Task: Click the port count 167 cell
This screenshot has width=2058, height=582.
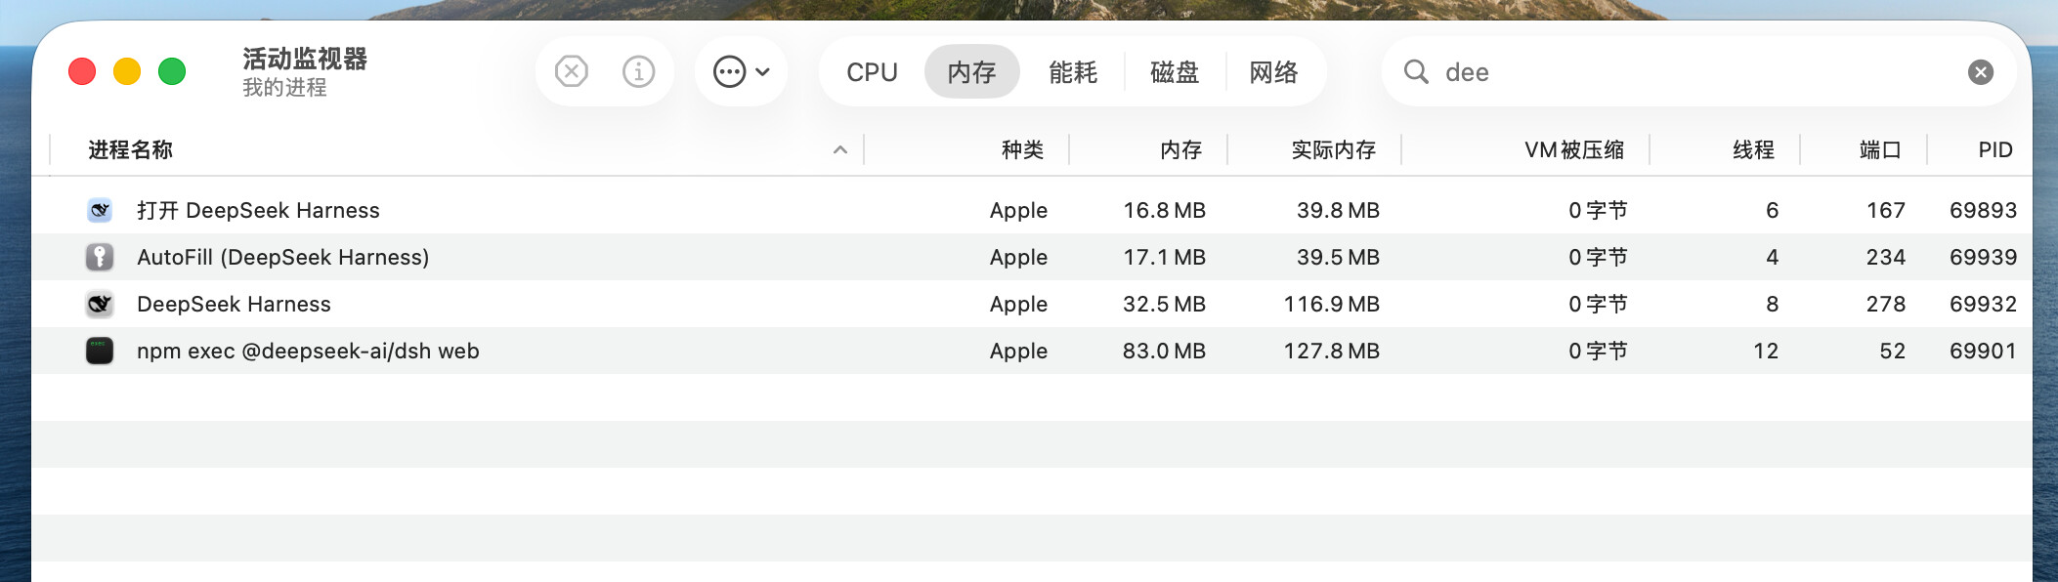Action: 1886,210
